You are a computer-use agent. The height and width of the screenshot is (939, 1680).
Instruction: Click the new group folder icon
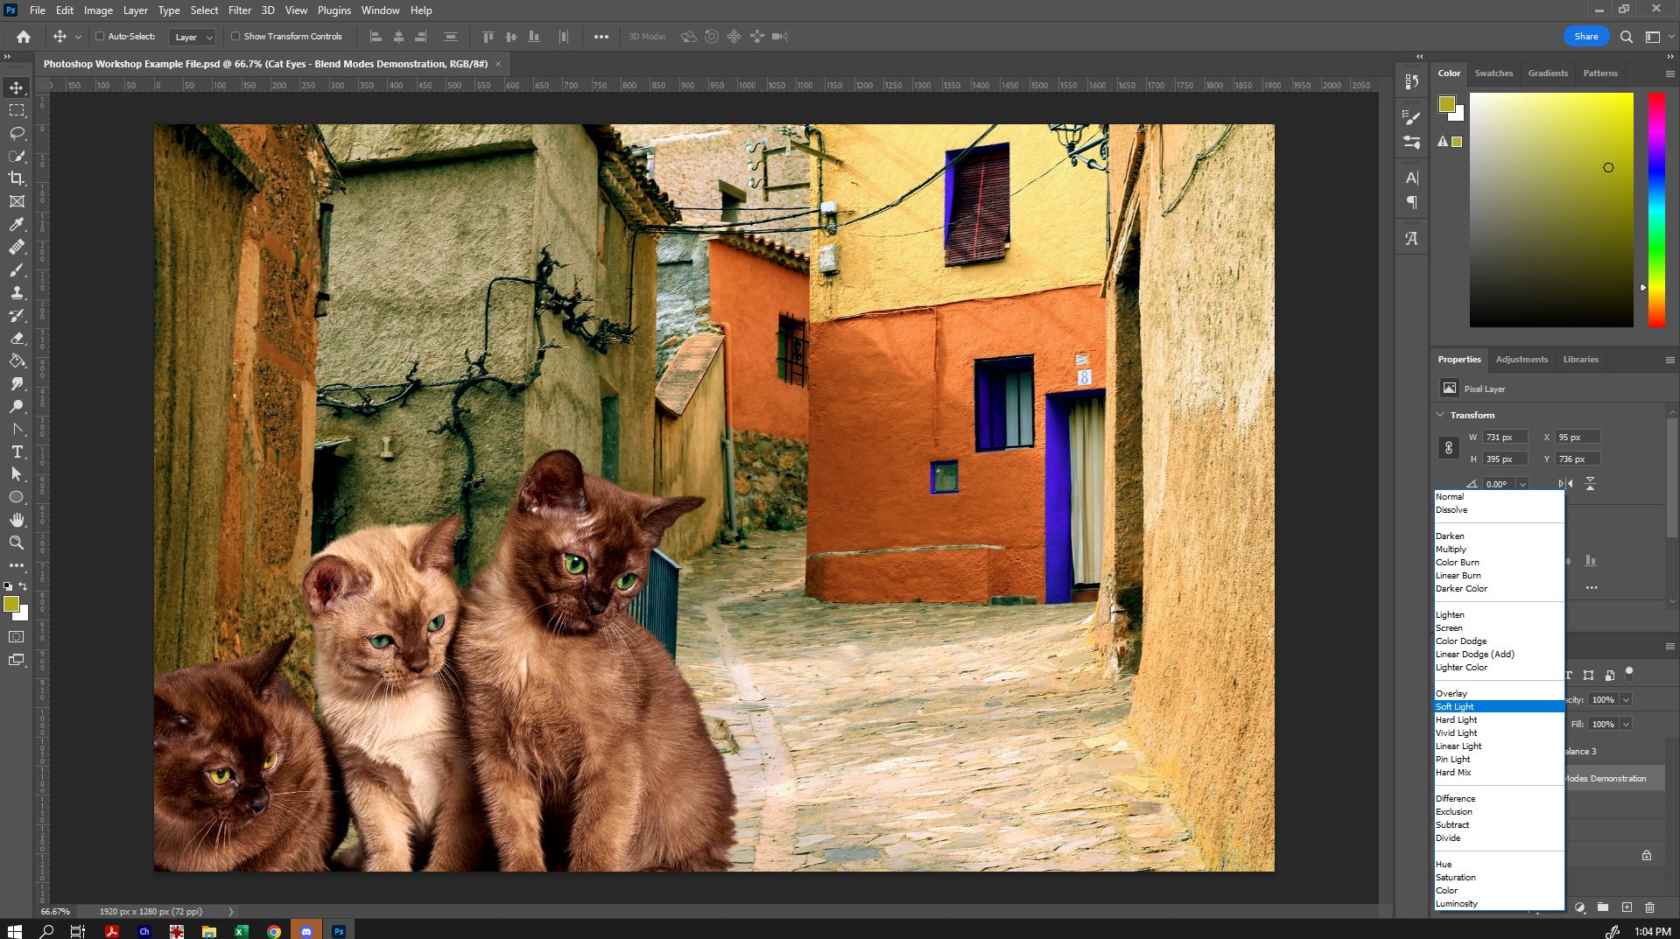(1603, 907)
